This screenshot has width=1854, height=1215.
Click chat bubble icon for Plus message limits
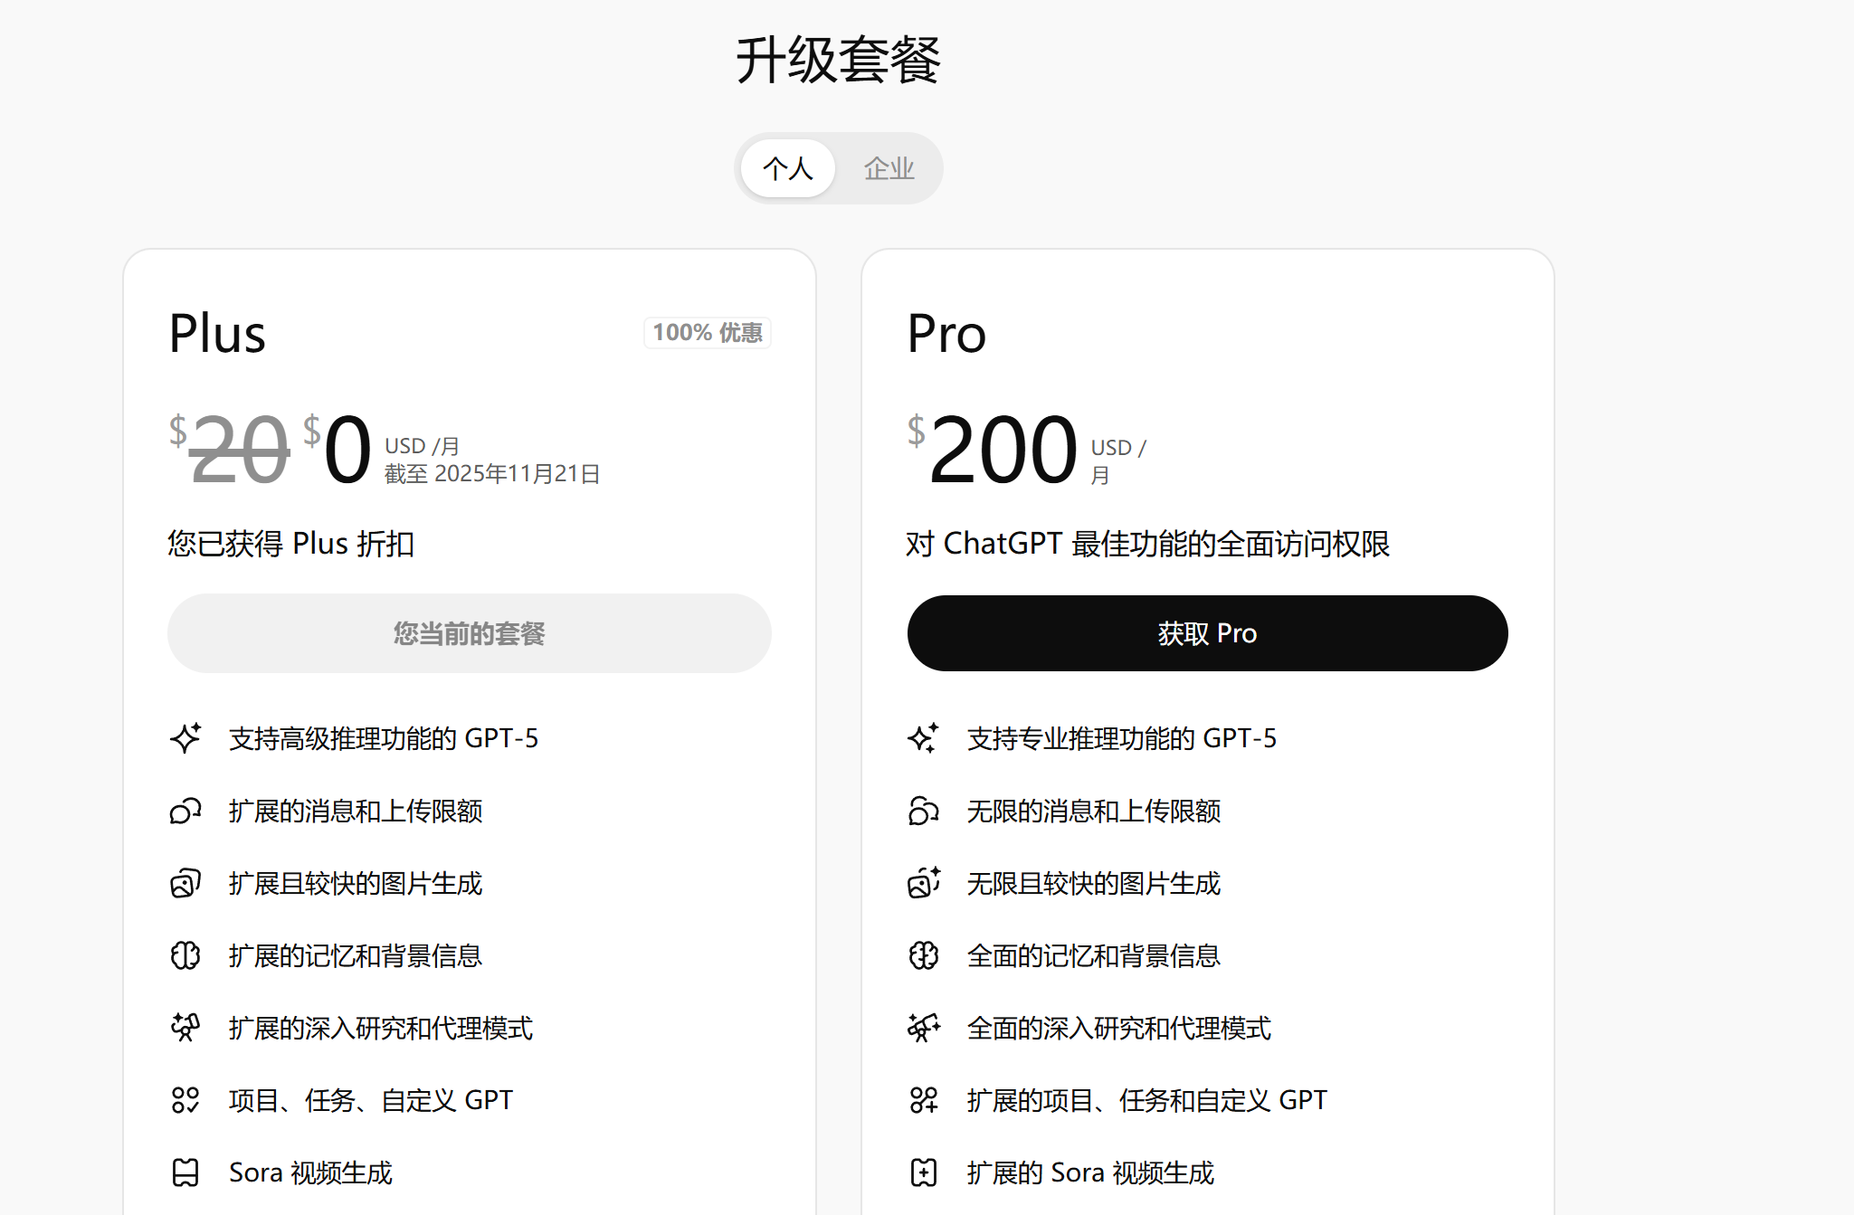pos(185,811)
